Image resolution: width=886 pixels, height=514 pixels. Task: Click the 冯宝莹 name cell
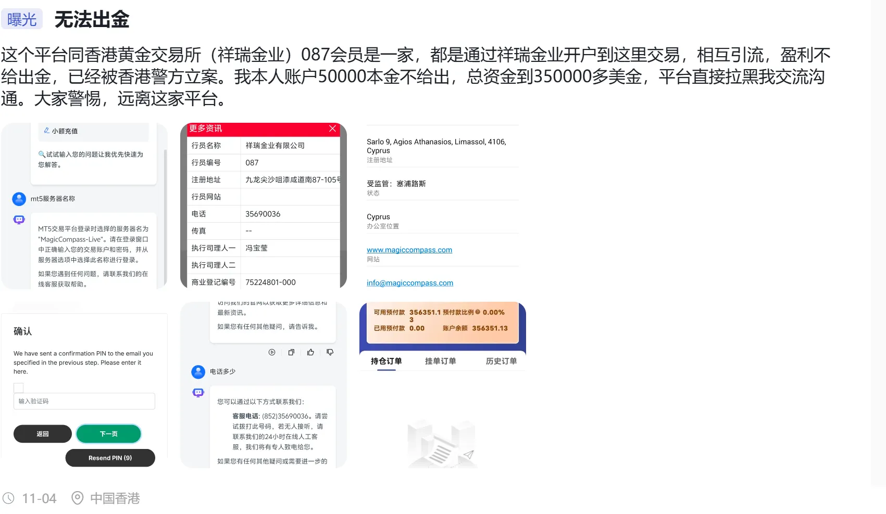[x=257, y=248]
